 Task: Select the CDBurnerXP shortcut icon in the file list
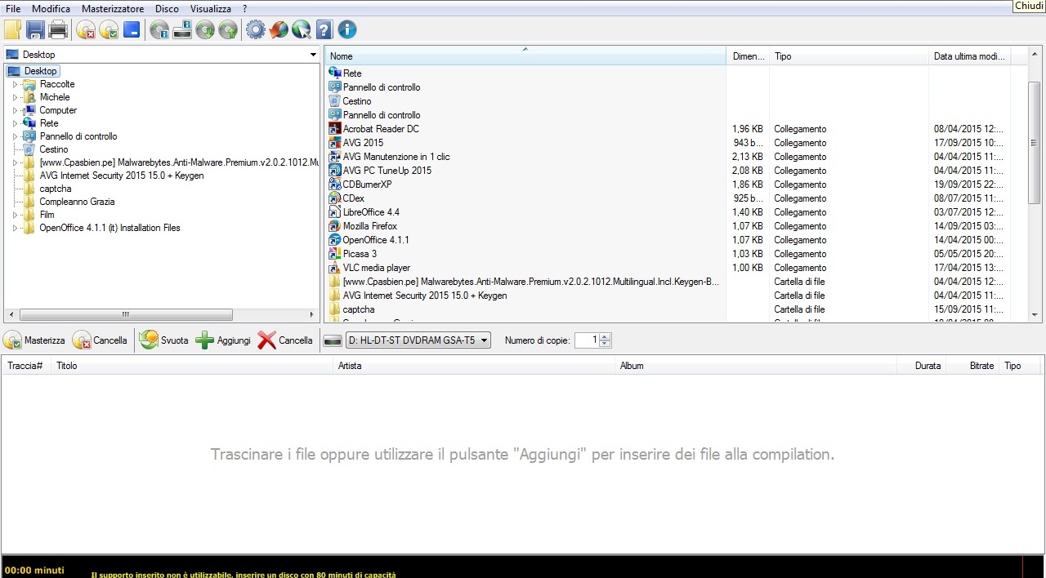coord(335,185)
